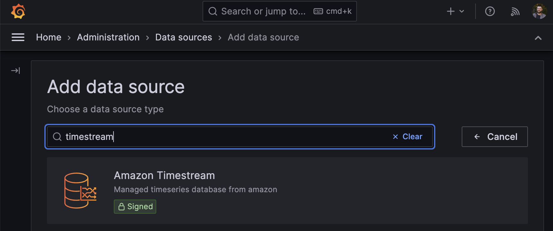Open the help question mark icon
This screenshot has height=231, width=553.
click(x=490, y=12)
